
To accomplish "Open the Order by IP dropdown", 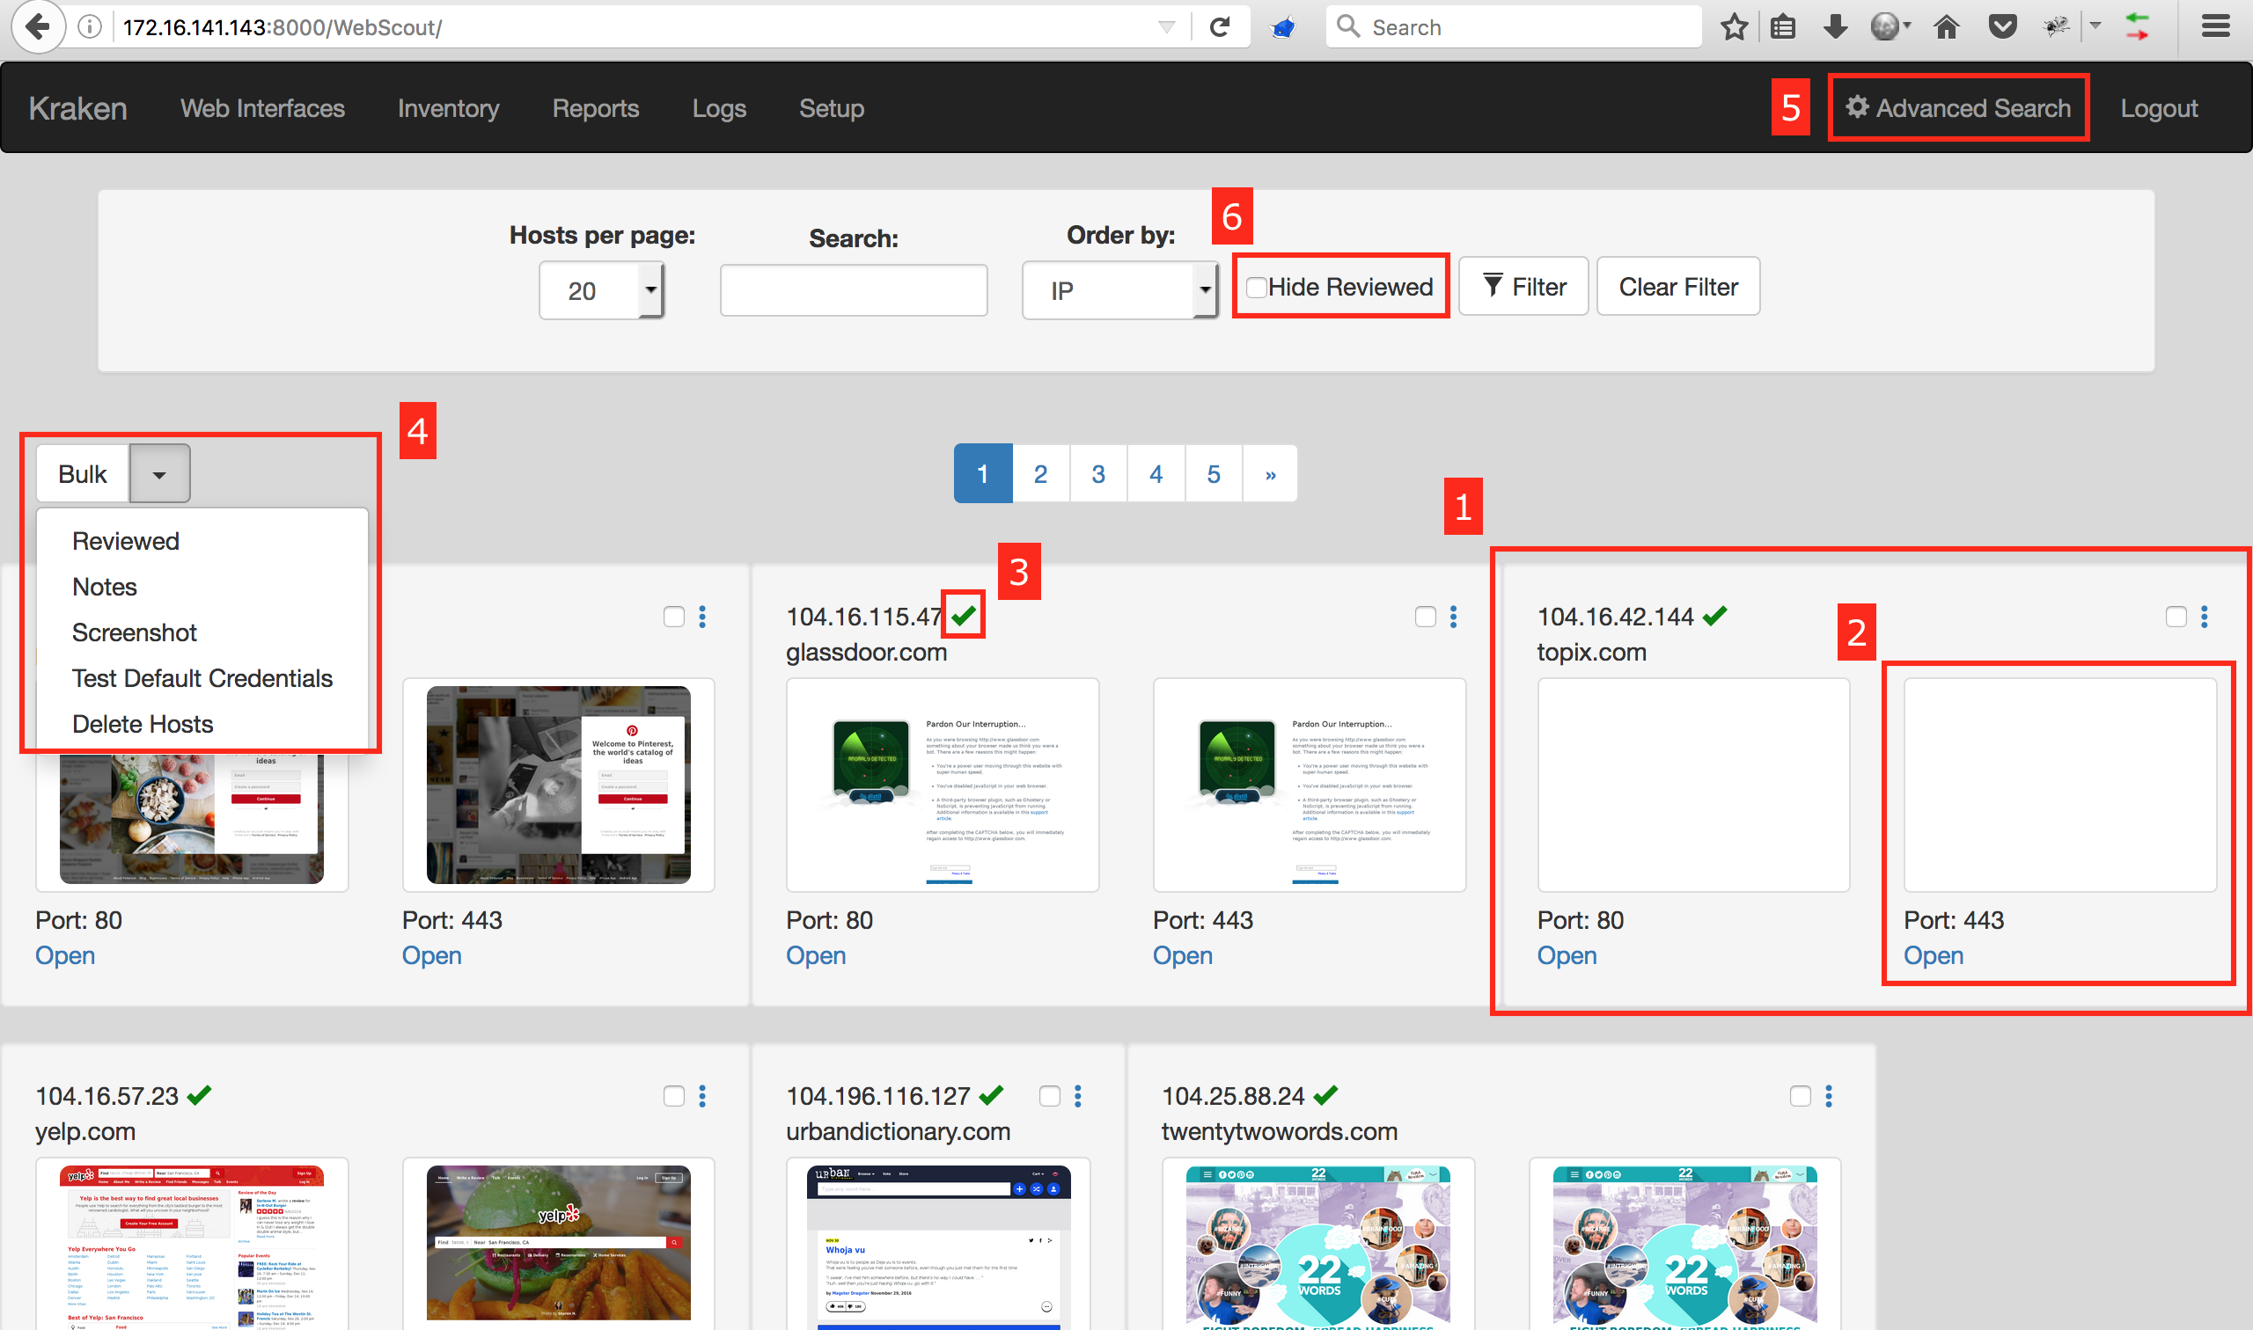I will (1119, 290).
